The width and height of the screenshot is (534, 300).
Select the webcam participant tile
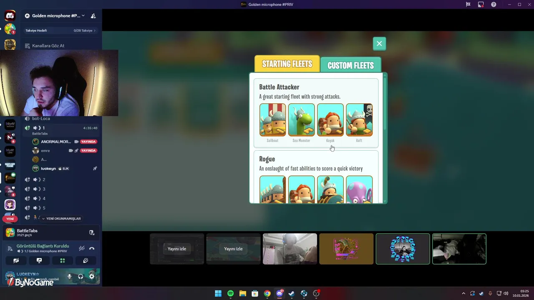point(290,249)
